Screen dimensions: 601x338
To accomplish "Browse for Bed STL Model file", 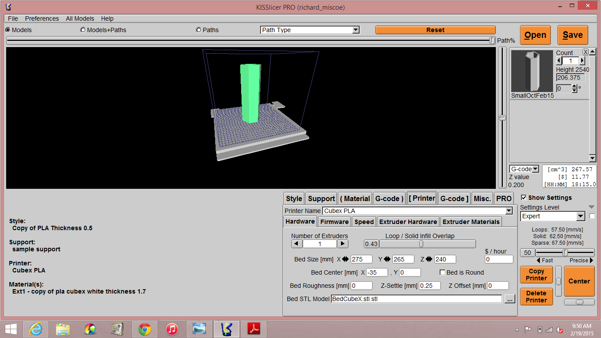I will click(509, 299).
